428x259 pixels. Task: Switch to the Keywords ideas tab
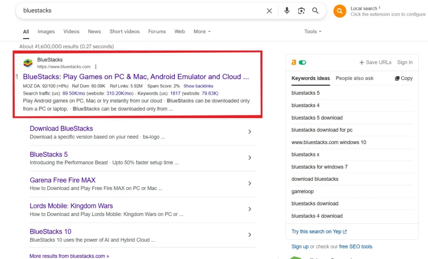coord(311,78)
